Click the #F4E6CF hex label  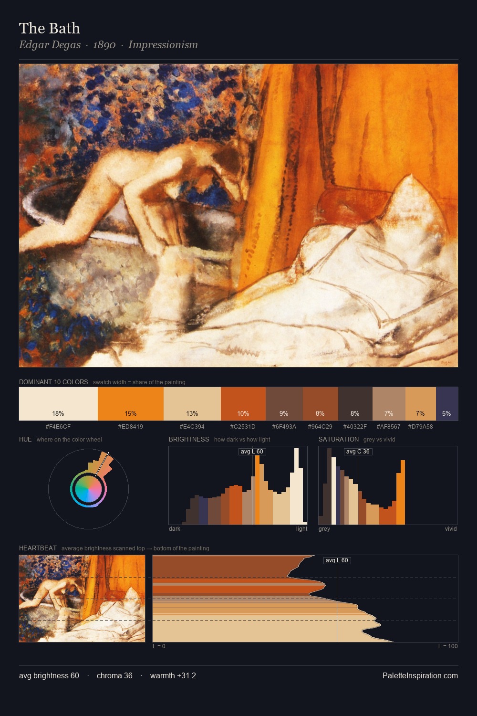pos(58,427)
